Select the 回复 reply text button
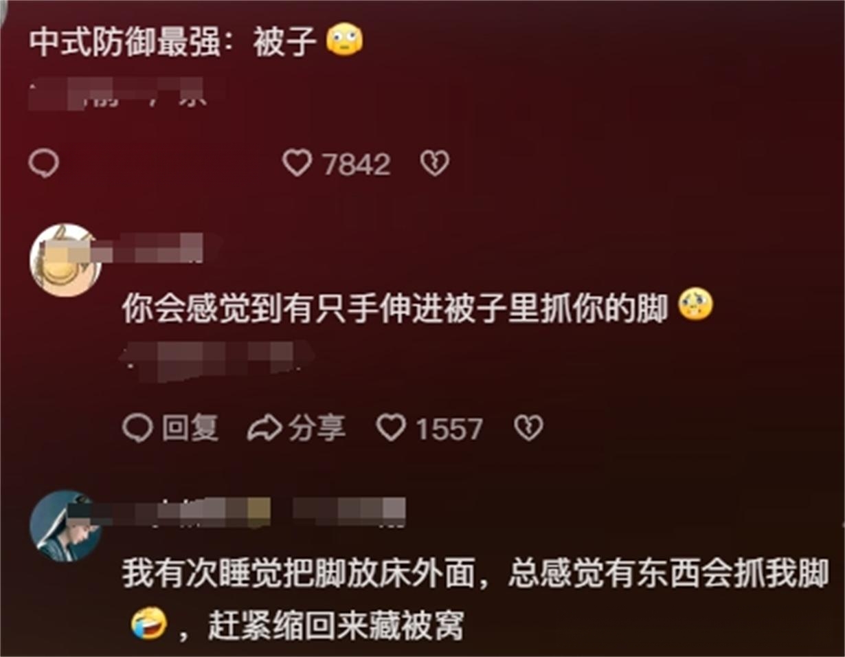Image resolution: width=845 pixels, height=657 pixels. pos(190,429)
